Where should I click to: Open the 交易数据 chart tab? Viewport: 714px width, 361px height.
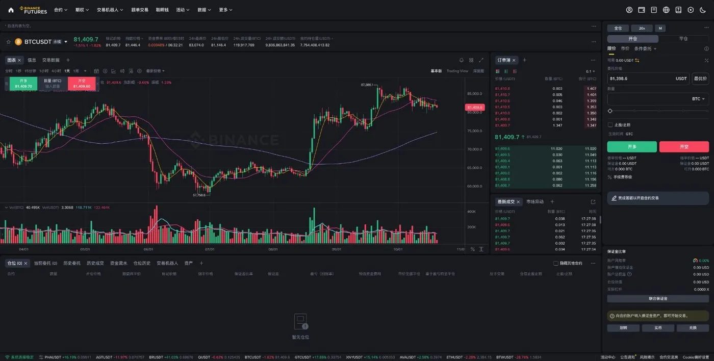click(x=51, y=60)
